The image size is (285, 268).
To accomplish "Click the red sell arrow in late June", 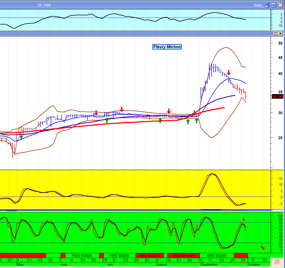I will tap(96, 113).
